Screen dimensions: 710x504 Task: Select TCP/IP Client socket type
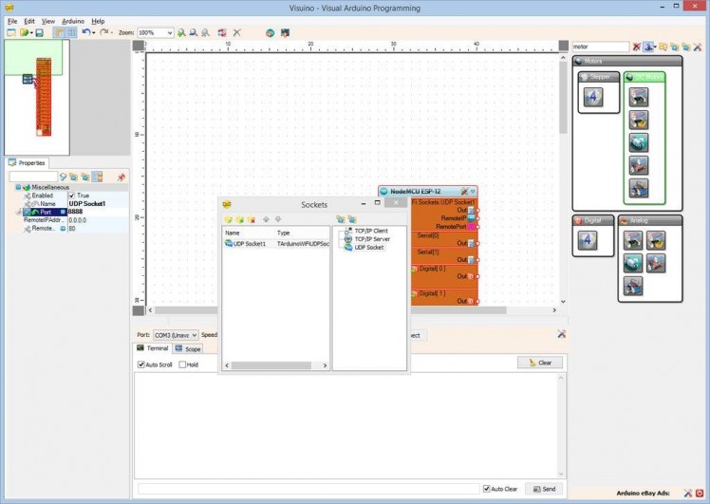[370, 231]
